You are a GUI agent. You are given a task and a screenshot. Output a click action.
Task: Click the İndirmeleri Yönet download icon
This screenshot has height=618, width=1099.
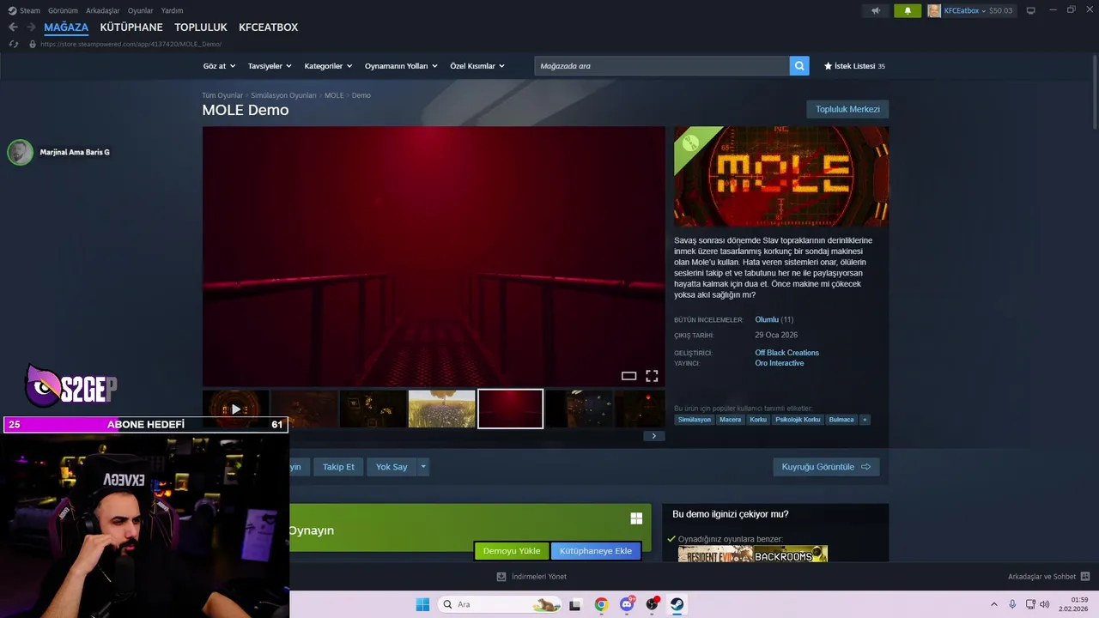pos(501,577)
